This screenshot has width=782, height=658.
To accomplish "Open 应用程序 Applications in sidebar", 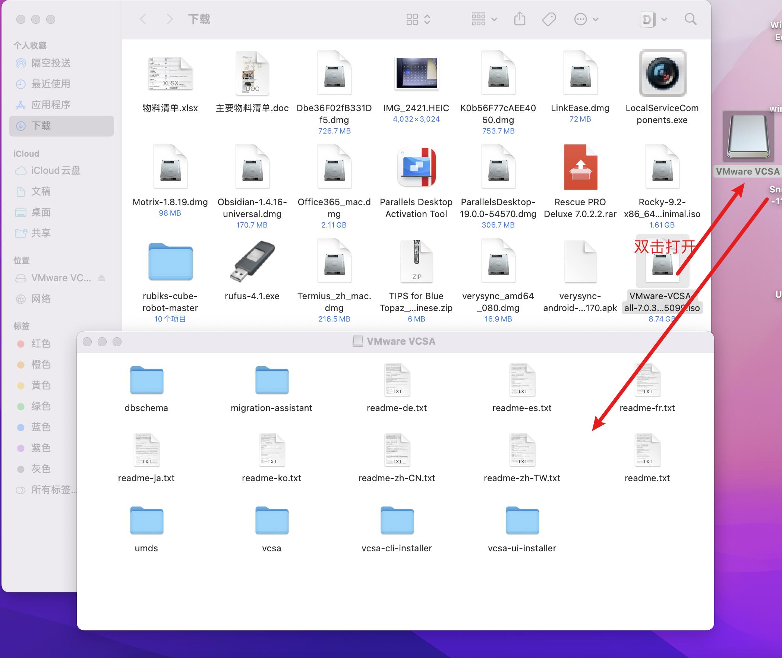I will point(61,105).
